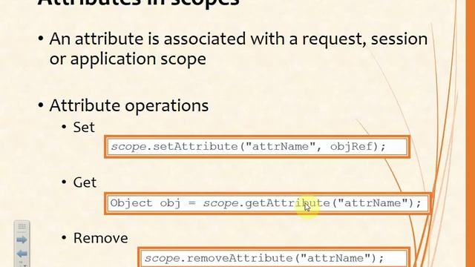
Task: Click the blue previous-slide left arrow
Action: (22, 254)
